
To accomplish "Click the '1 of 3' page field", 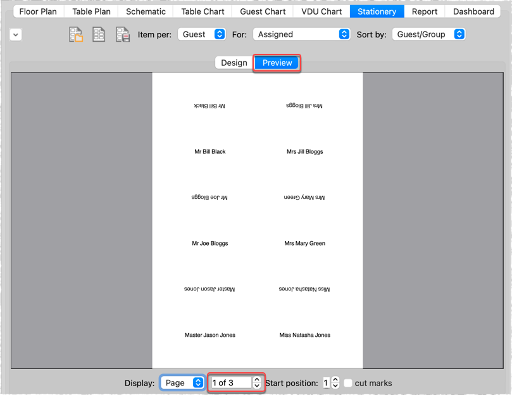I will click(x=230, y=383).
